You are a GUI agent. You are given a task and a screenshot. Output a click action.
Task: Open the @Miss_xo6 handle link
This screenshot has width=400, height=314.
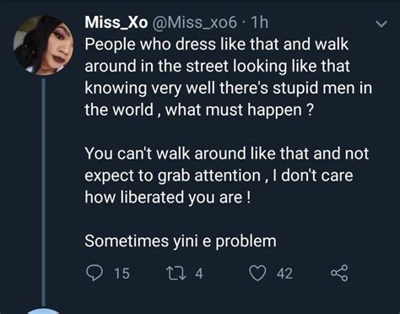pos(195,22)
